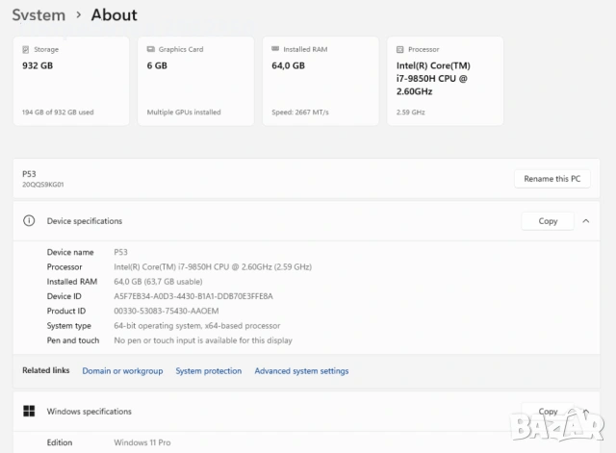Copy the Device specifications
This screenshot has height=453, width=616.
tap(548, 221)
